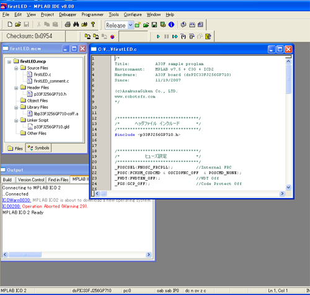The height and width of the screenshot is (295, 310).
Task: Collapse the Source Files folder
Action: [16, 68]
